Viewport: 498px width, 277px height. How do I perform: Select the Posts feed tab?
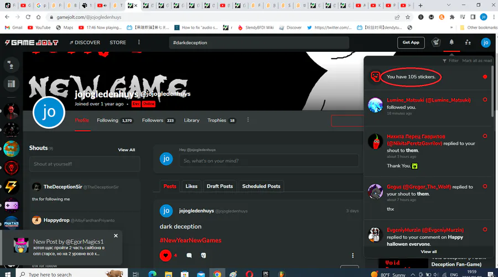point(170,186)
